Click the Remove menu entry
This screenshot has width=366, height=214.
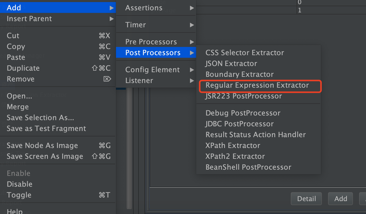pyautogui.click(x=21, y=79)
